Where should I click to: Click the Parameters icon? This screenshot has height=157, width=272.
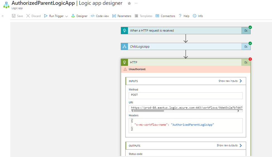(x=114, y=16)
